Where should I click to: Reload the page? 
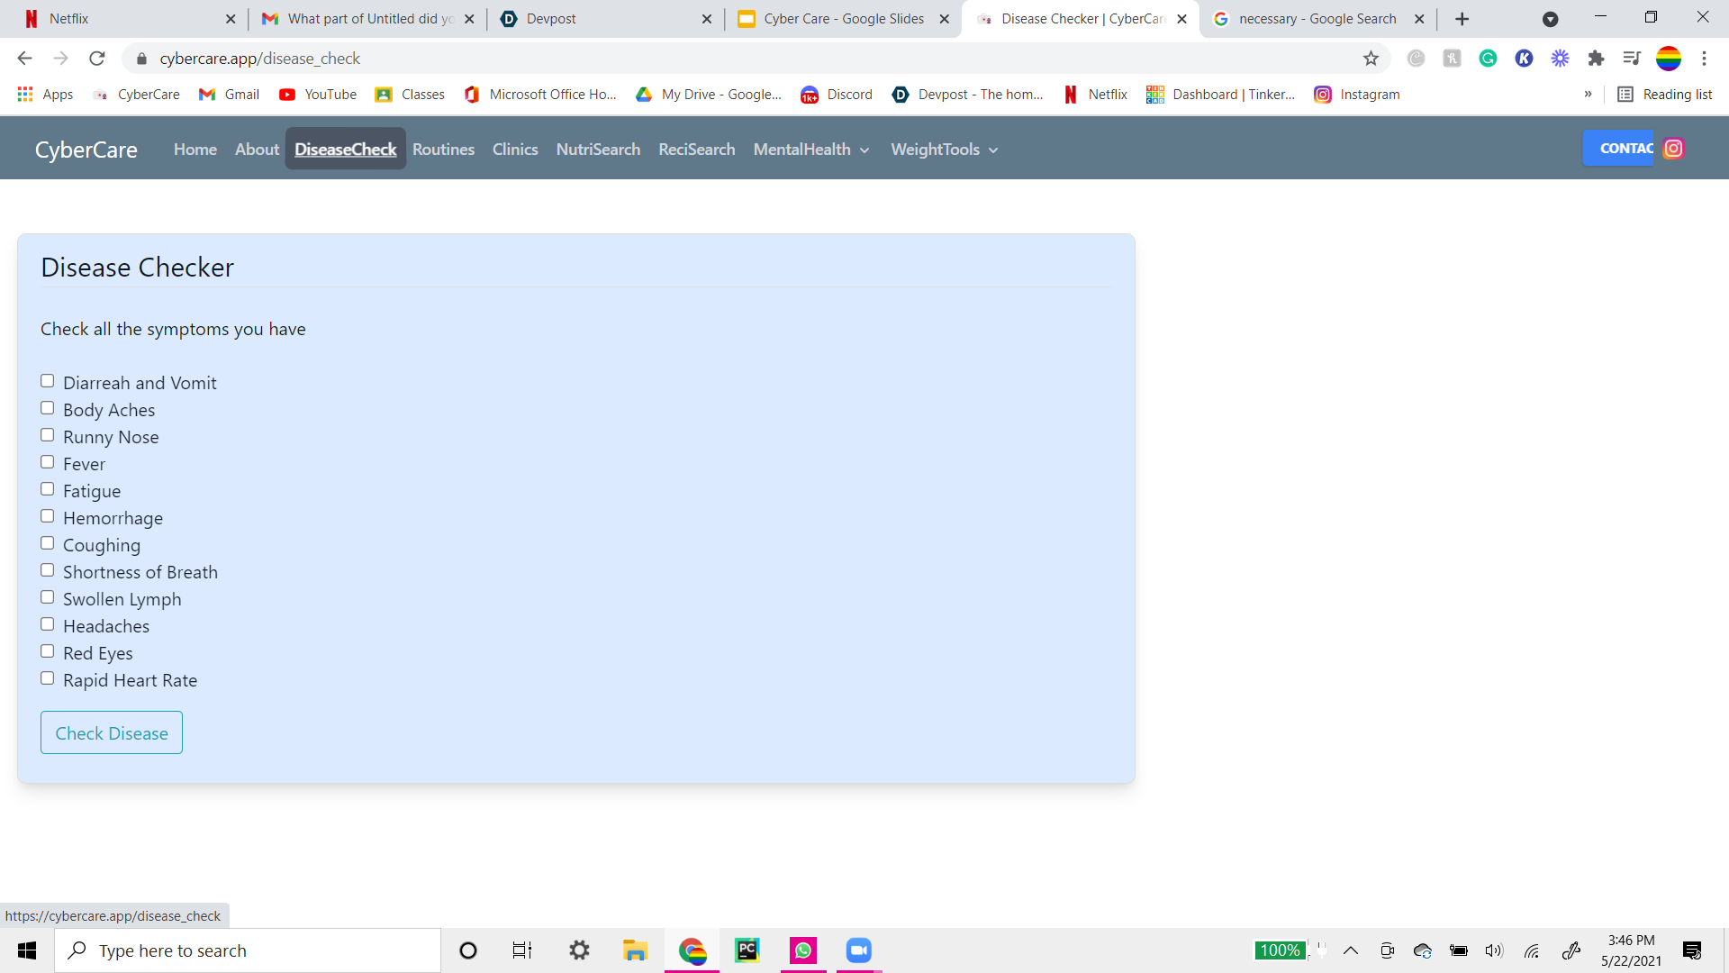(x=97, y=59)
